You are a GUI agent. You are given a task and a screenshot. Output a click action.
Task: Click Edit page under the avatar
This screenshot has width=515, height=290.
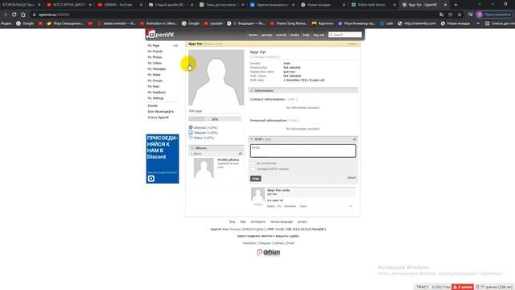pyautogui.click(x=196, y=111)
